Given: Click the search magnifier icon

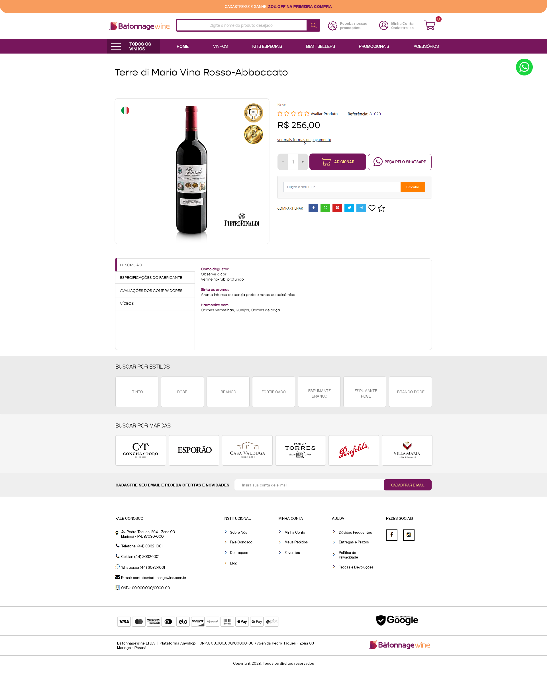Looking at the screenshot, I should coord(313,26).
